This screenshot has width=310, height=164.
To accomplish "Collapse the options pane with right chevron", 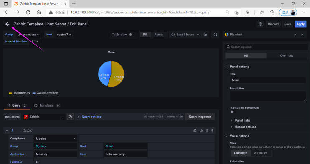I will coord(302,35).
